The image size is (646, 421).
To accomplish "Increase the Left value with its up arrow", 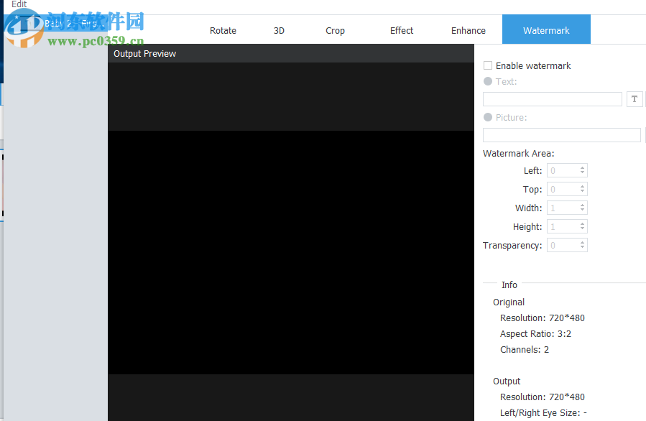I will tap(583, 167).
